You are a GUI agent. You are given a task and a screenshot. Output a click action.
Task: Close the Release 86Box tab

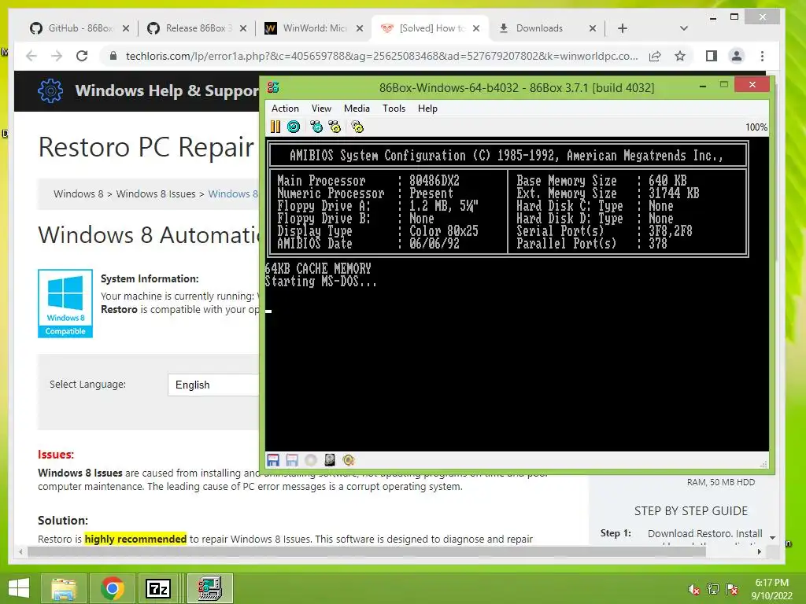tap(243, 28)
